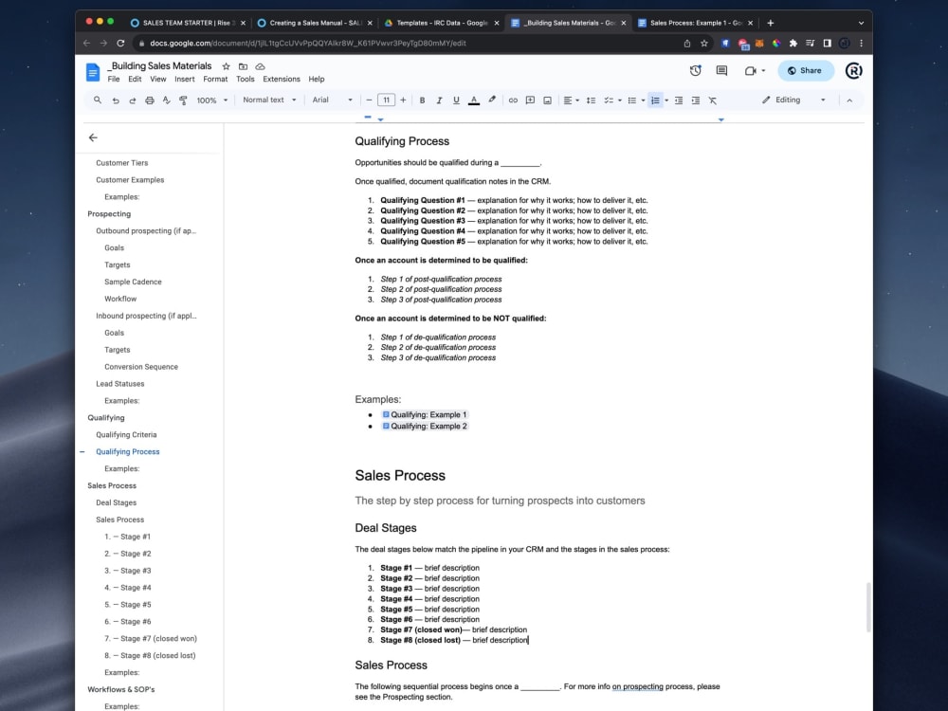This screenshot has height=711, width=948.
Task: Open the Insert menu
Action: pyautogui.click(x=185, y=80)
